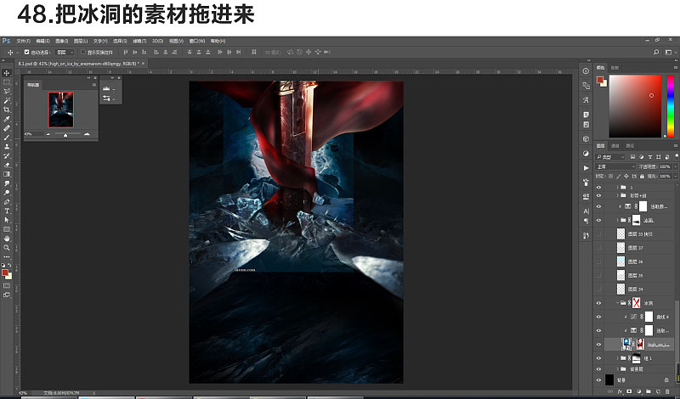Expand the 组 1 group
The image size is (680, 399).
tap(618, 358)
